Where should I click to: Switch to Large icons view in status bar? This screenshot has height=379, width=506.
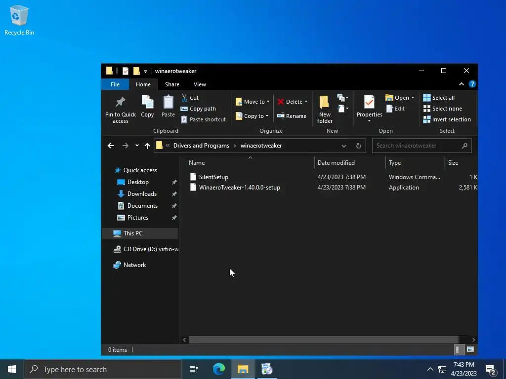coord(470,349)
